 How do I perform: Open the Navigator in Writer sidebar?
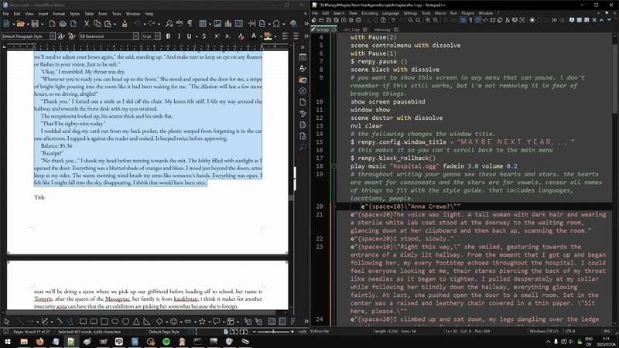click(303, 91)
